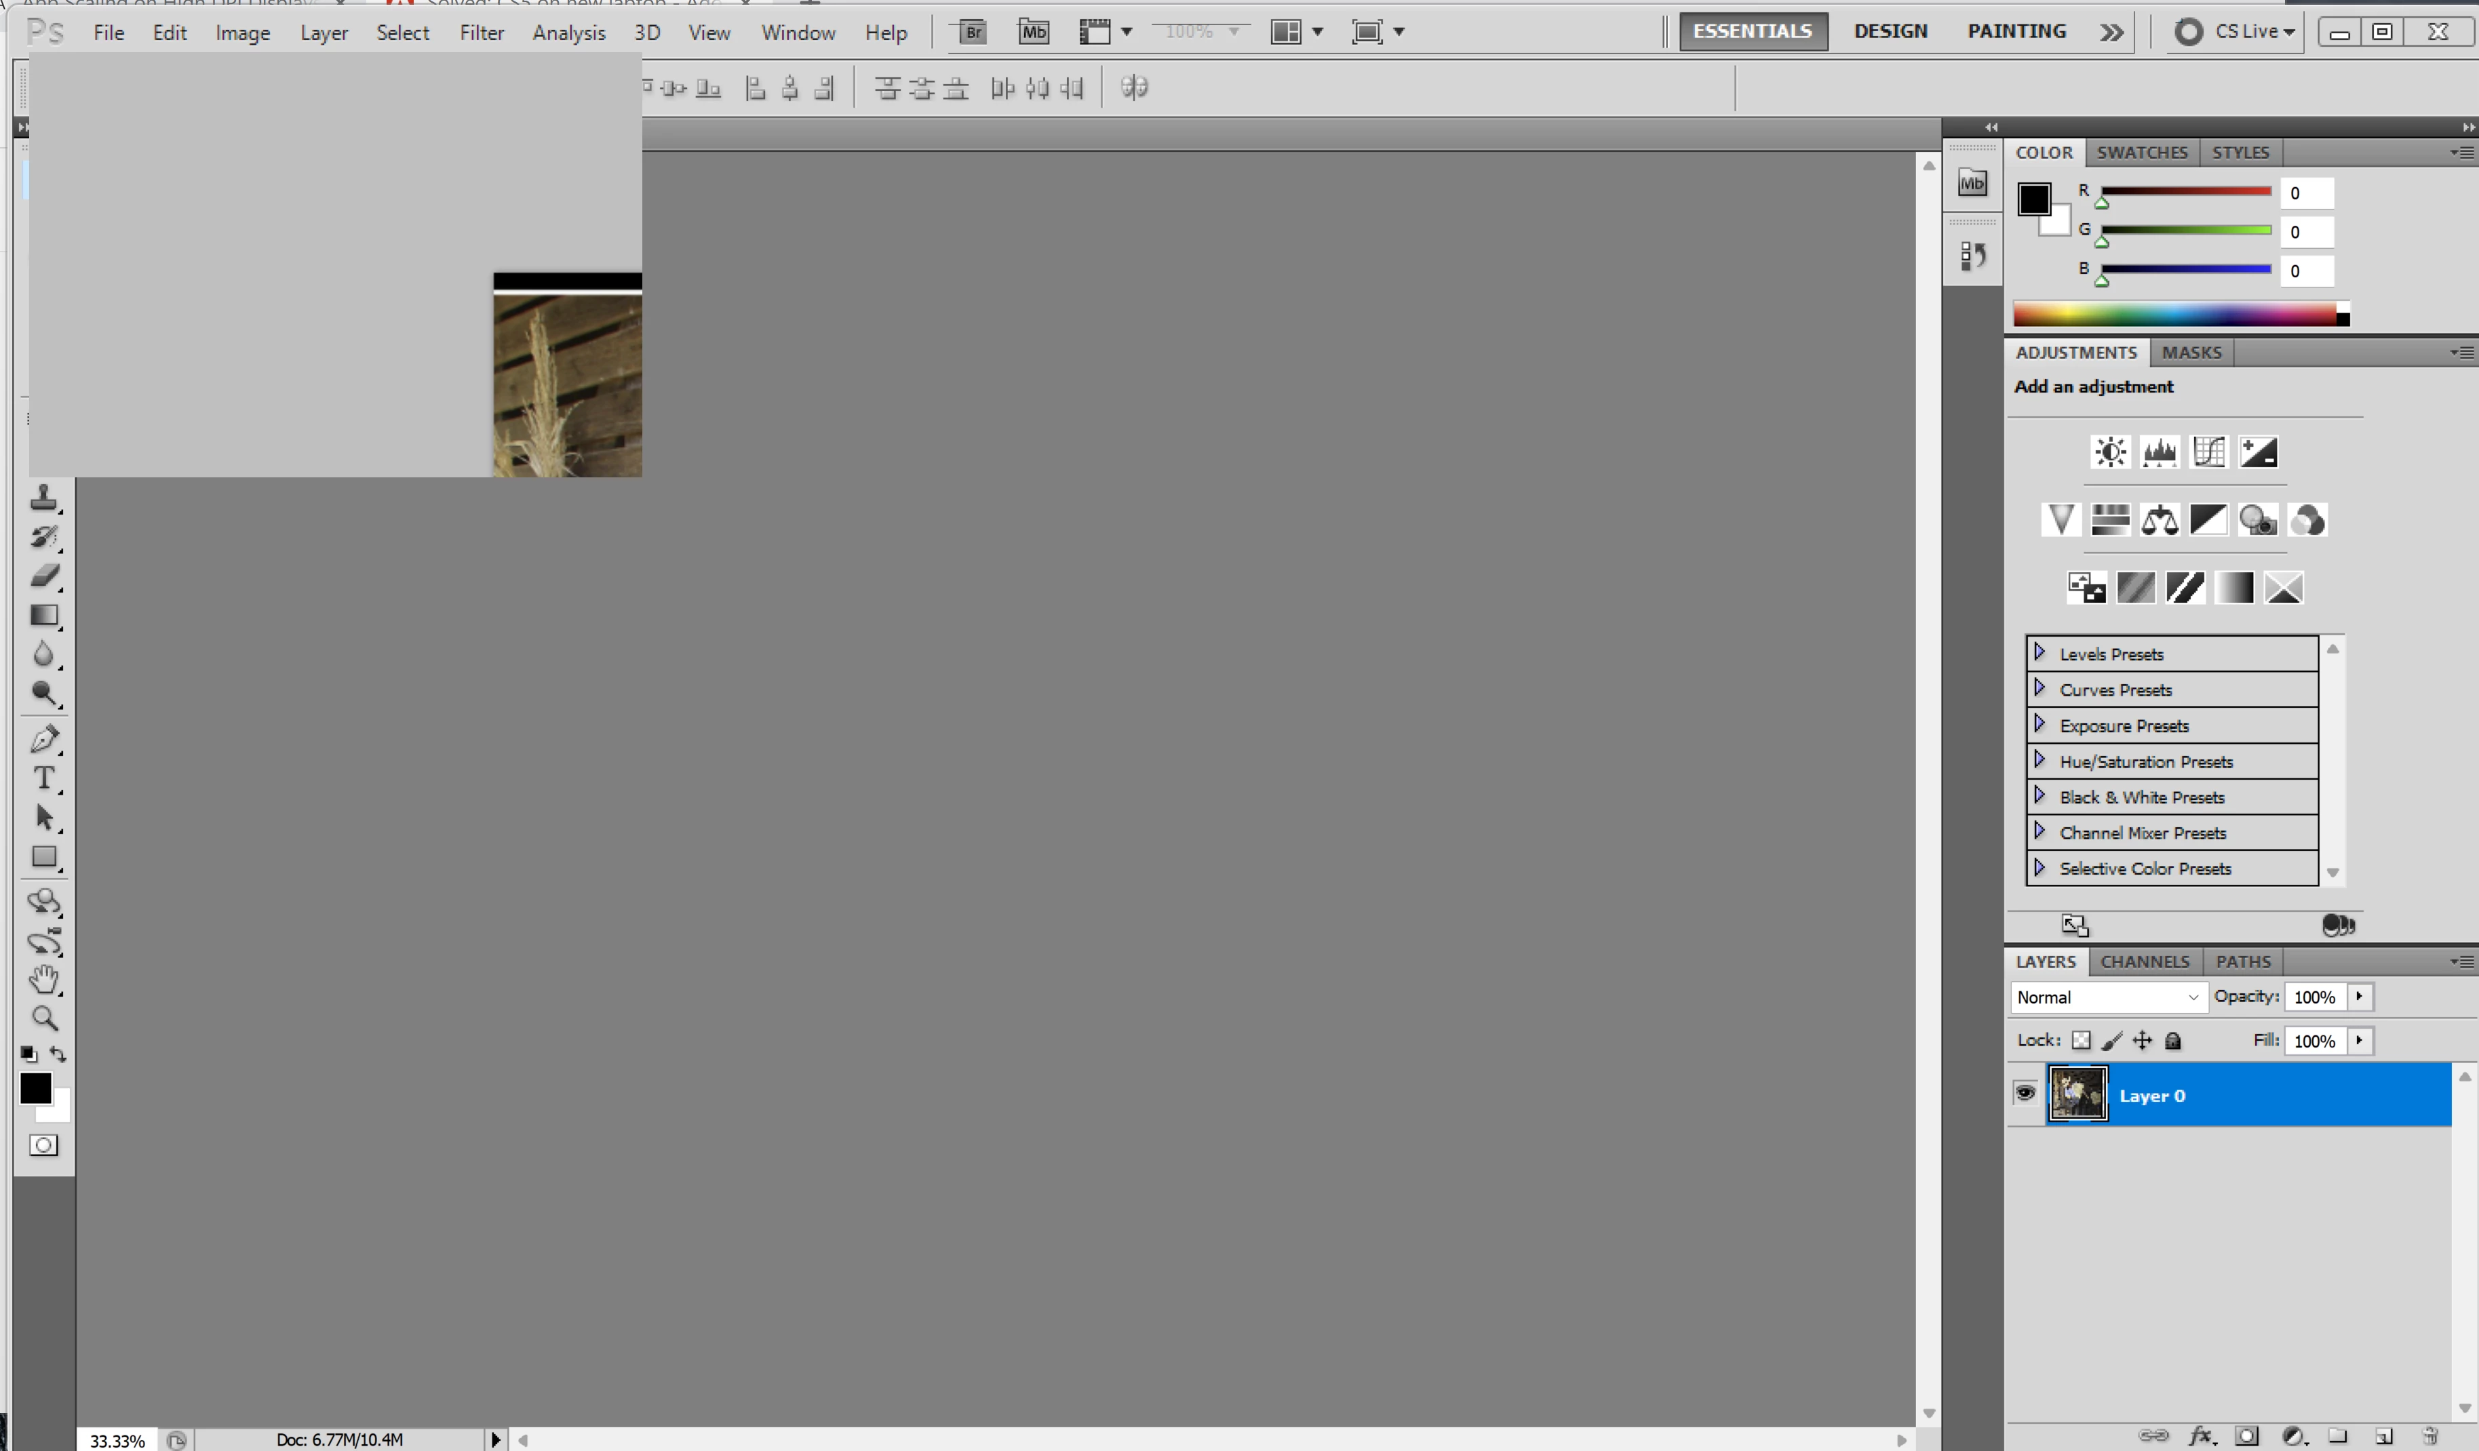Open the Filter menu
Screen dimensions: 2479x1451
coord(481,33)
